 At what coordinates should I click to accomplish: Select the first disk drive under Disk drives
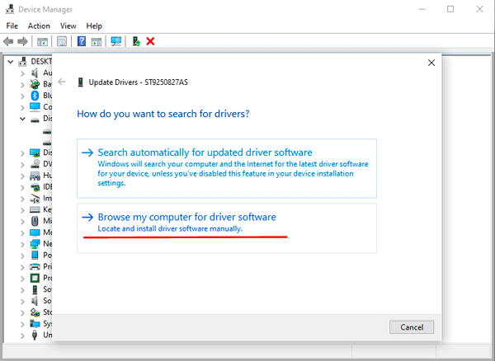coord(47,132)
